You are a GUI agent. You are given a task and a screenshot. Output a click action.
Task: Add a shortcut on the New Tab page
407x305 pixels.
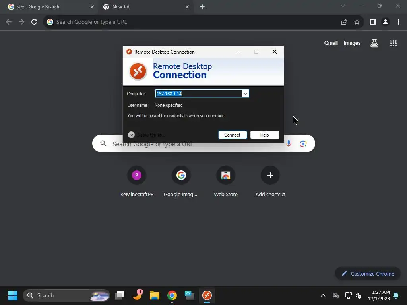tap(270, 181)
